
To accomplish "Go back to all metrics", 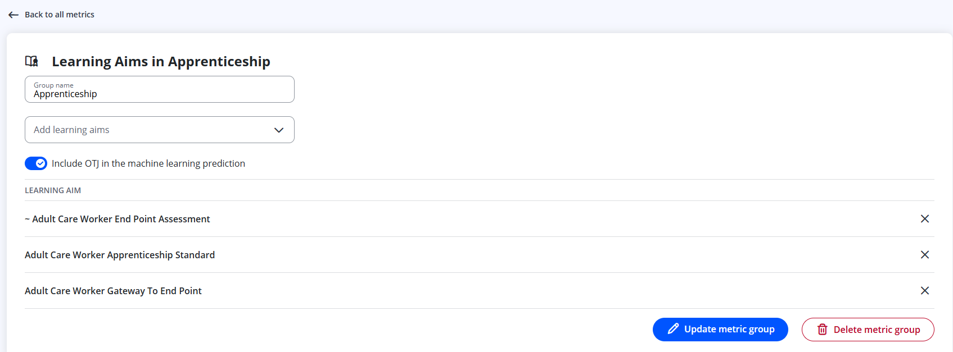I will point(60,15).
